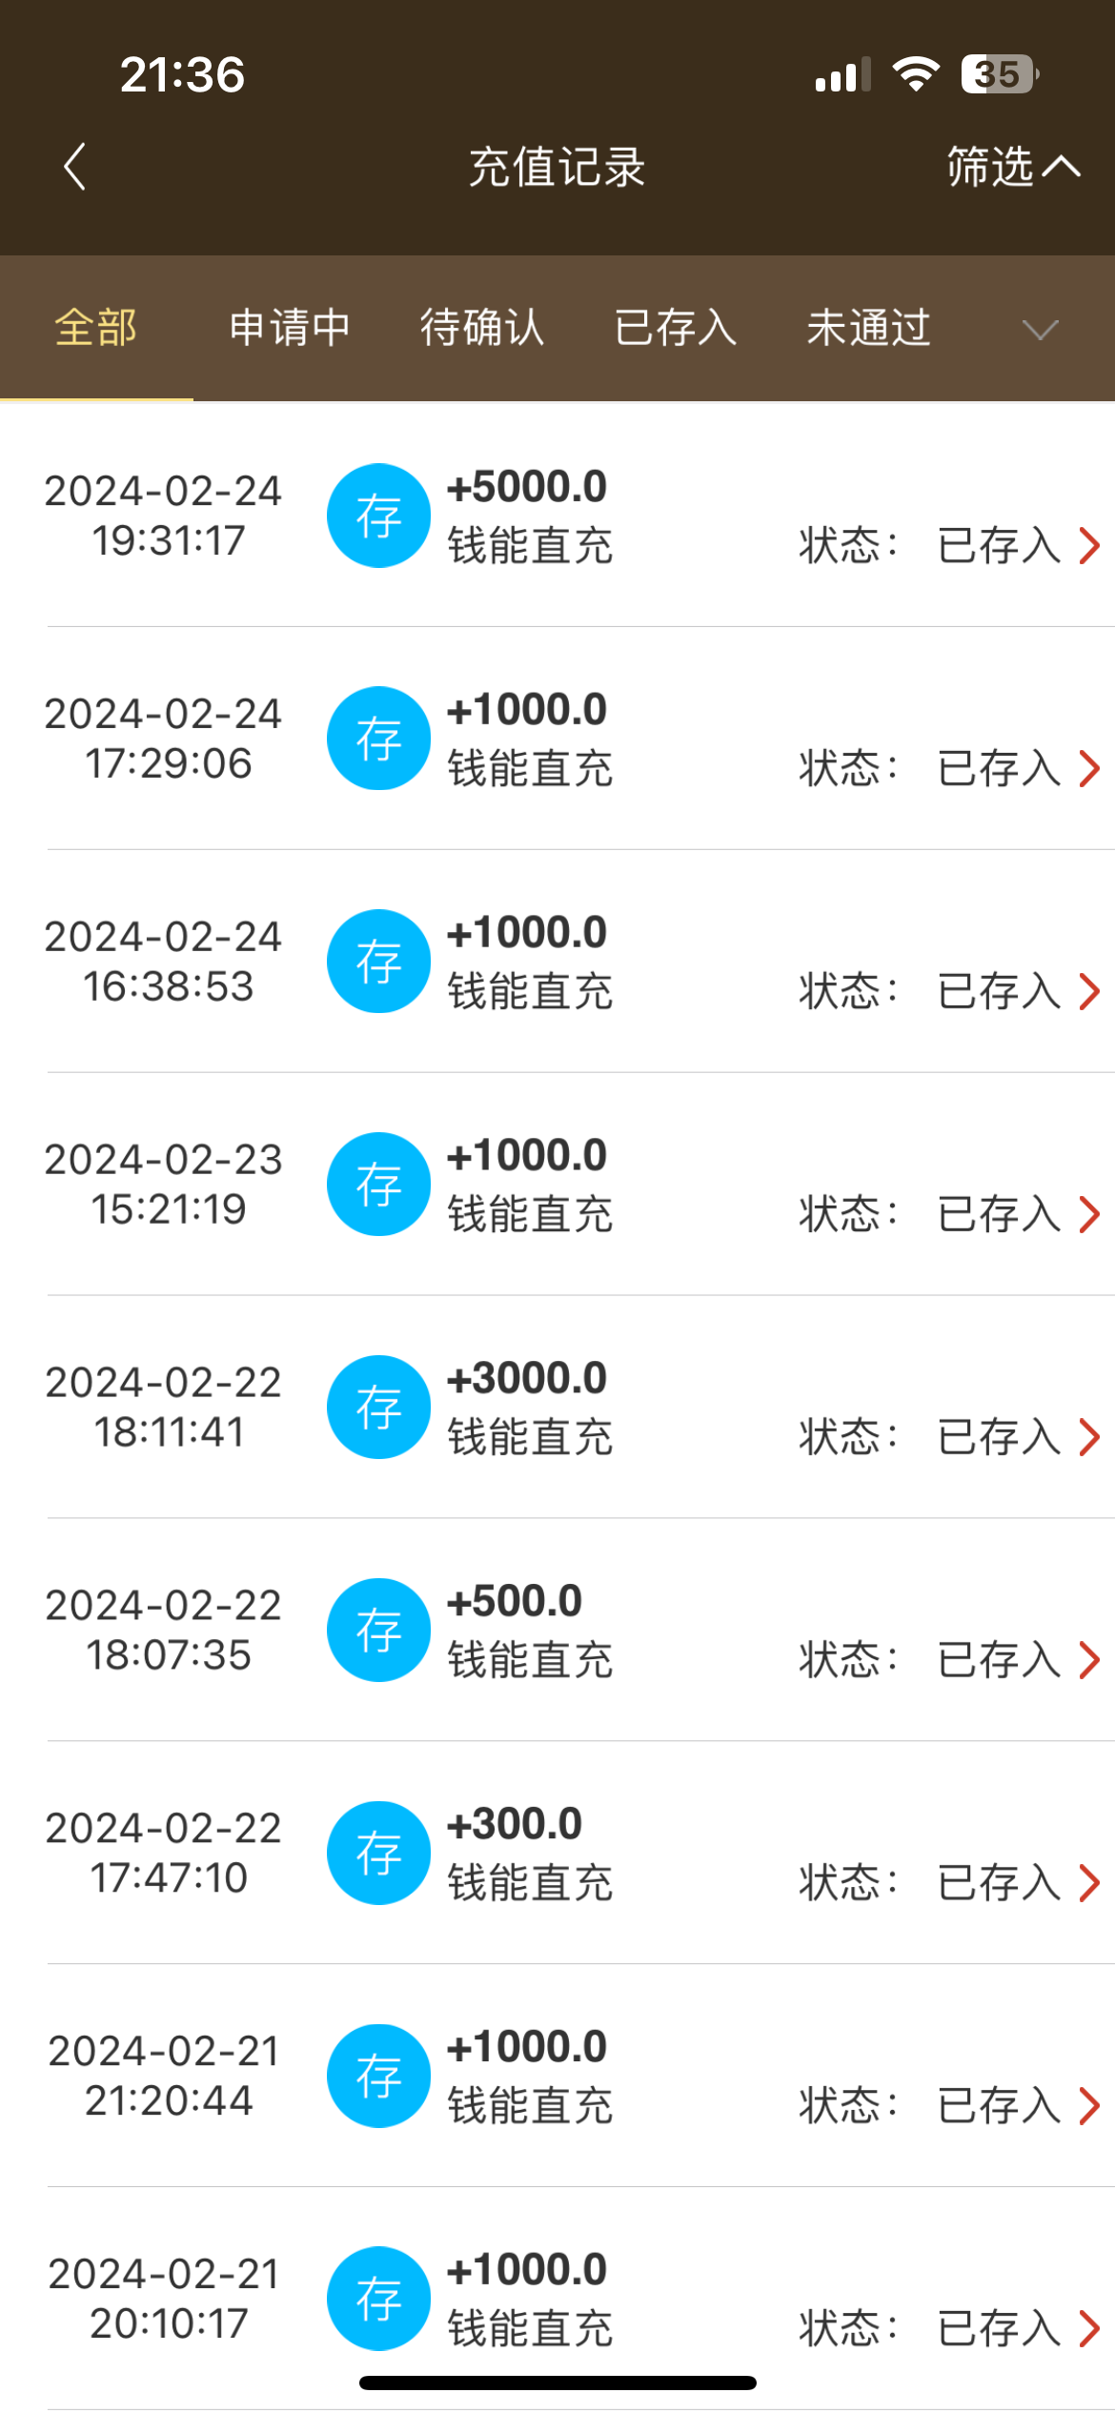Viewport: 1115px width, 2413px height.
Task: Select the 已存入 tab
Action: click(676, 328)
